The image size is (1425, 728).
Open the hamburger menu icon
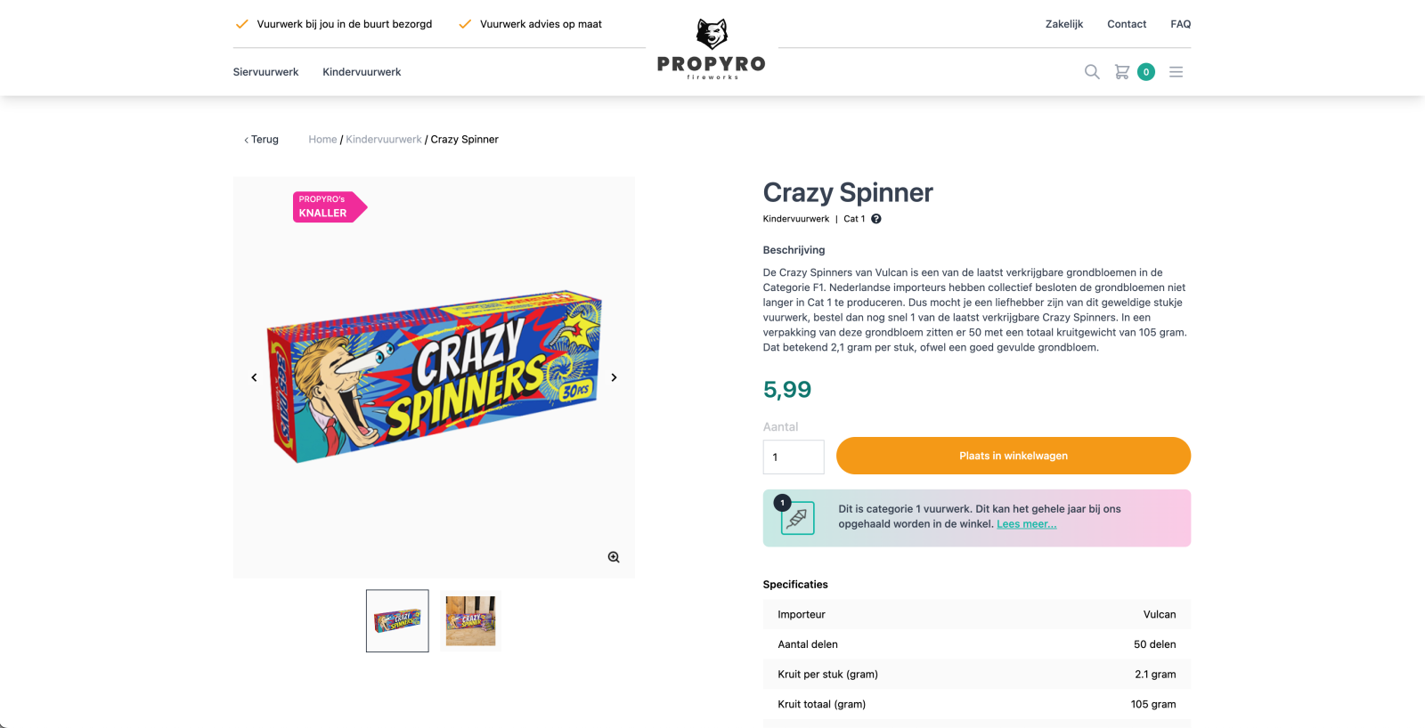(1176, 72)
